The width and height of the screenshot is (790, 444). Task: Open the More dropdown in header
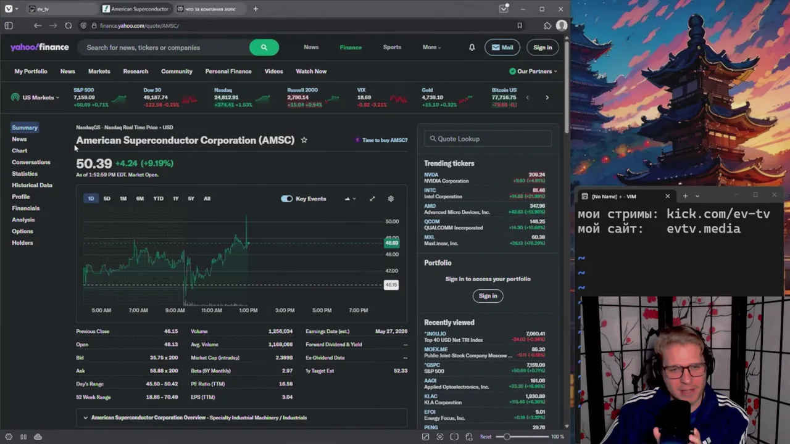click(x=431, y=47)
